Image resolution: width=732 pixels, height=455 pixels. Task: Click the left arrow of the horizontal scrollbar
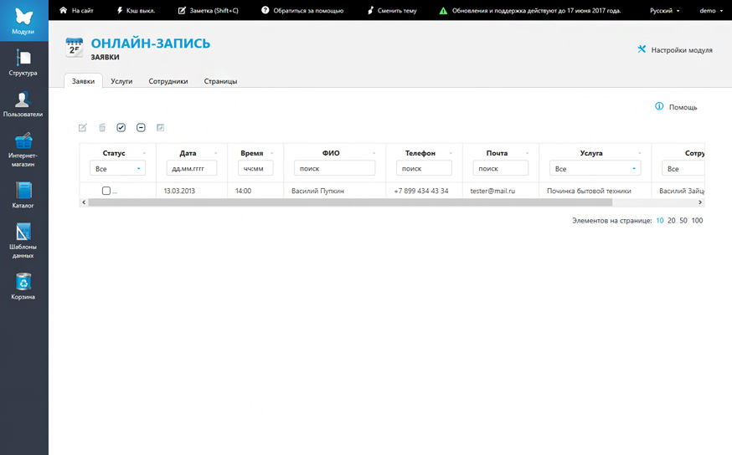[84, 202]
